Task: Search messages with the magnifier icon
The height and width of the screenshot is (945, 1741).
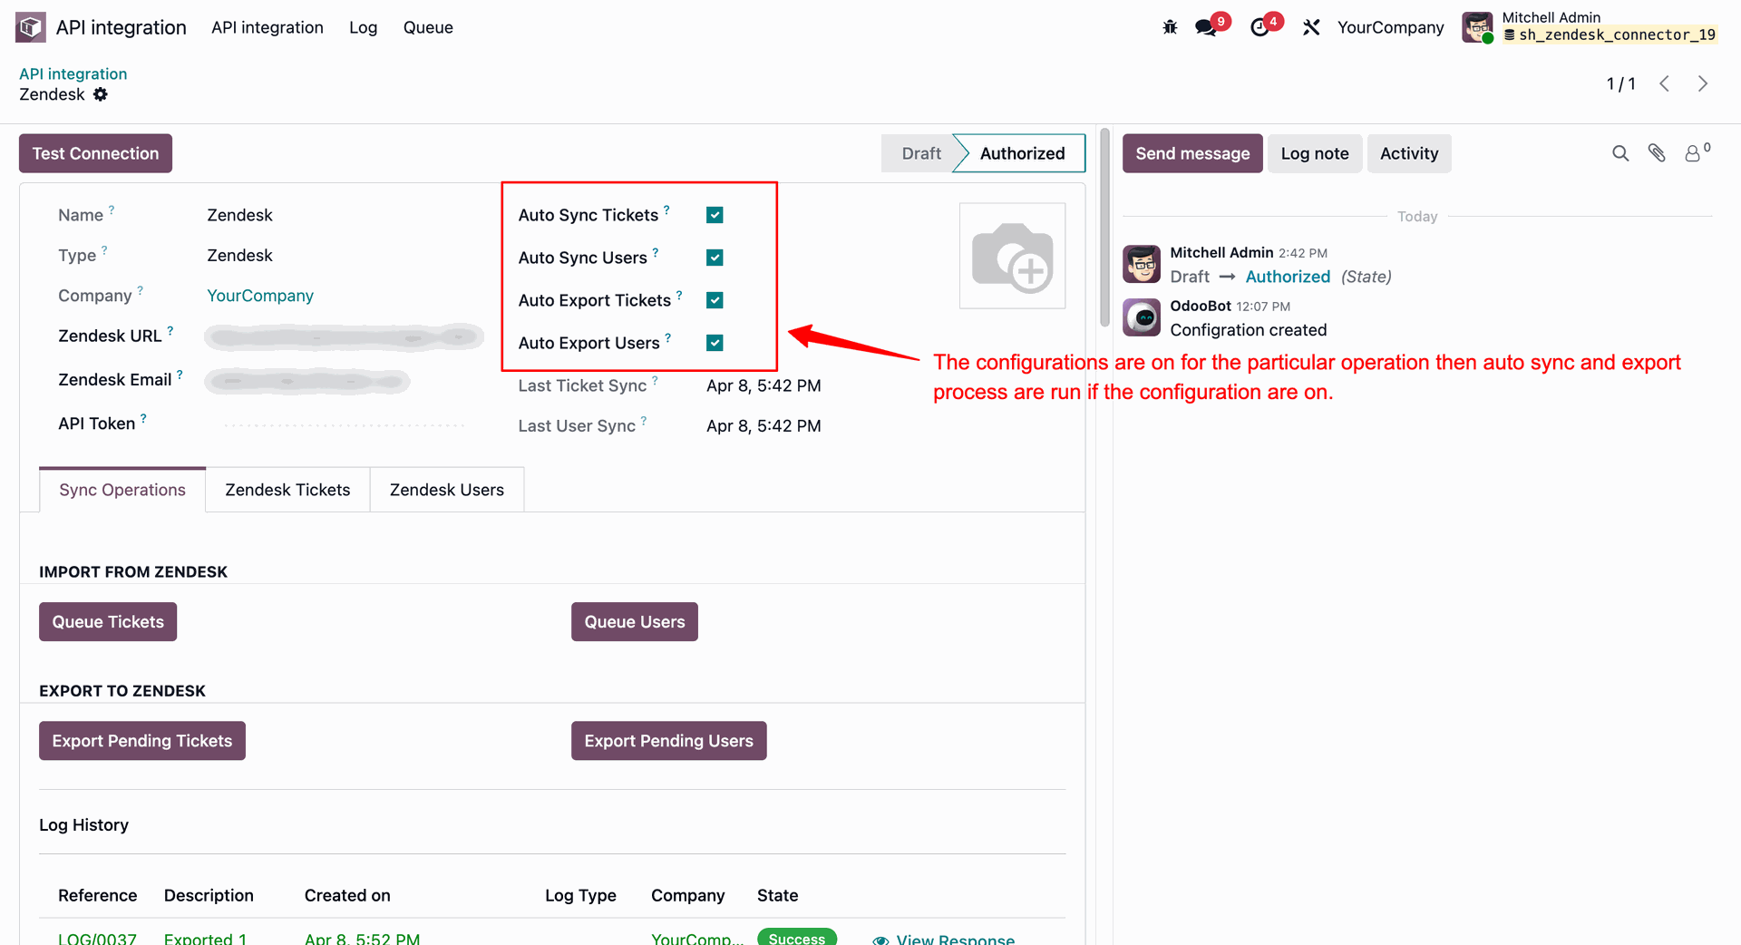Action: point(1620,153)
